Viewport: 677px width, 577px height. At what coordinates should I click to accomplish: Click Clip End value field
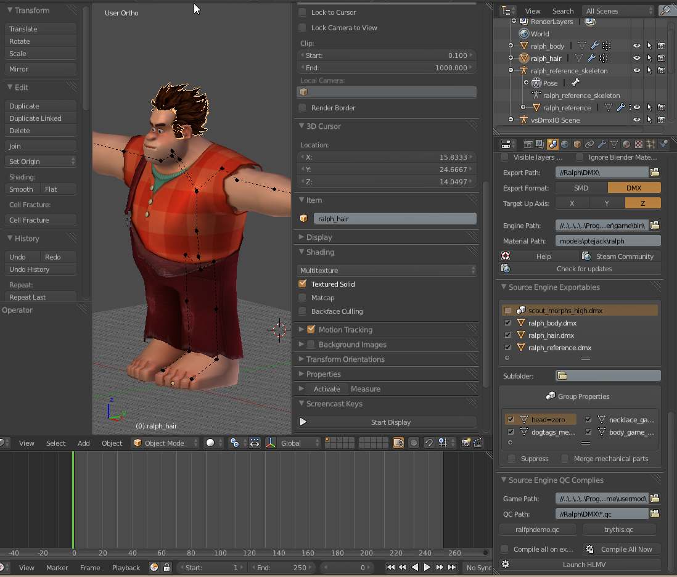tap(387, 68)
